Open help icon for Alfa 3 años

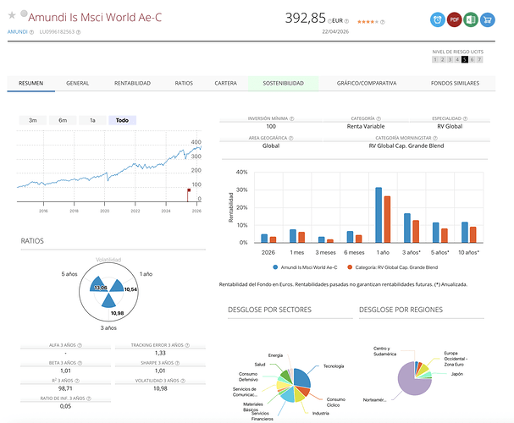pos(80,345)
